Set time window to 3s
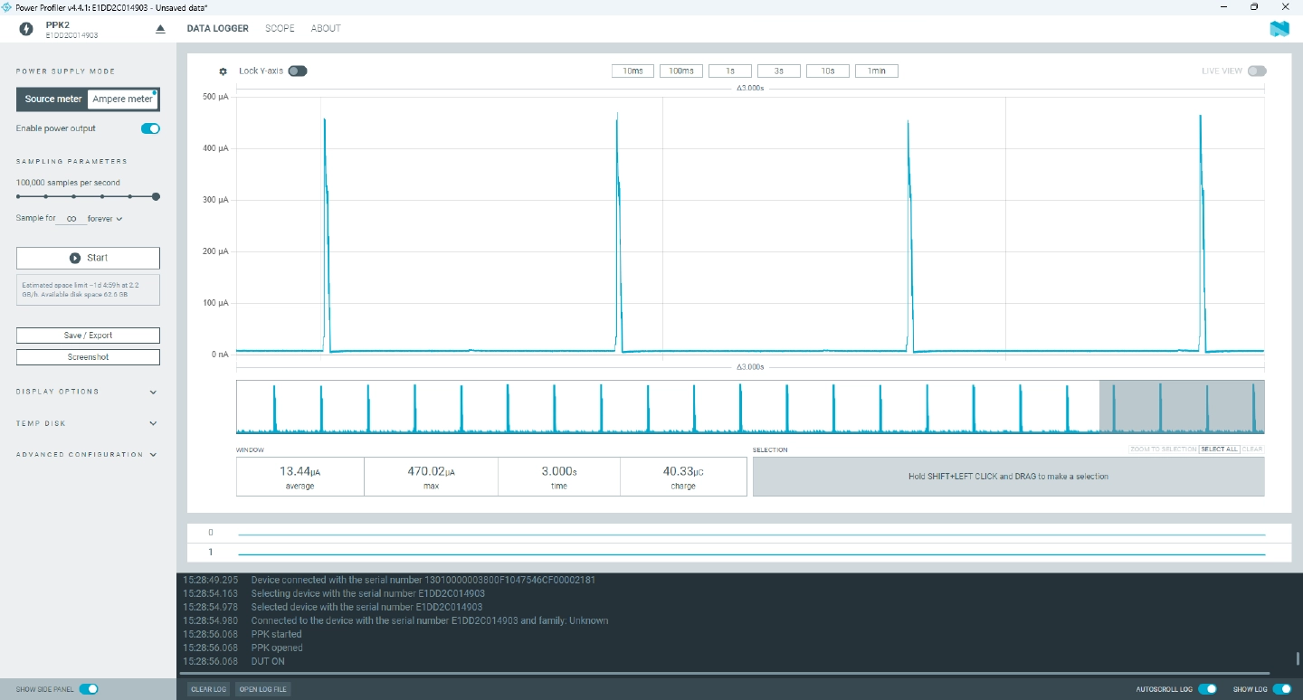Image resolution: width=1303 pixels, height=700 pixels. [x=779, y=71]
